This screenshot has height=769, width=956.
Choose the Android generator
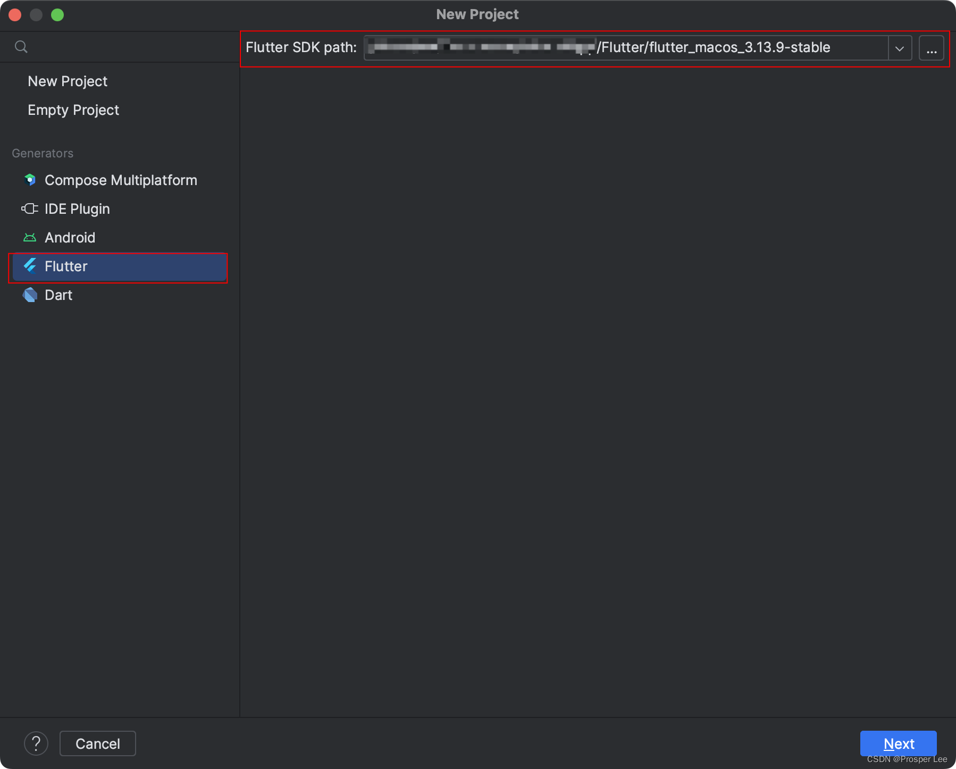click(x=120, y=238)
